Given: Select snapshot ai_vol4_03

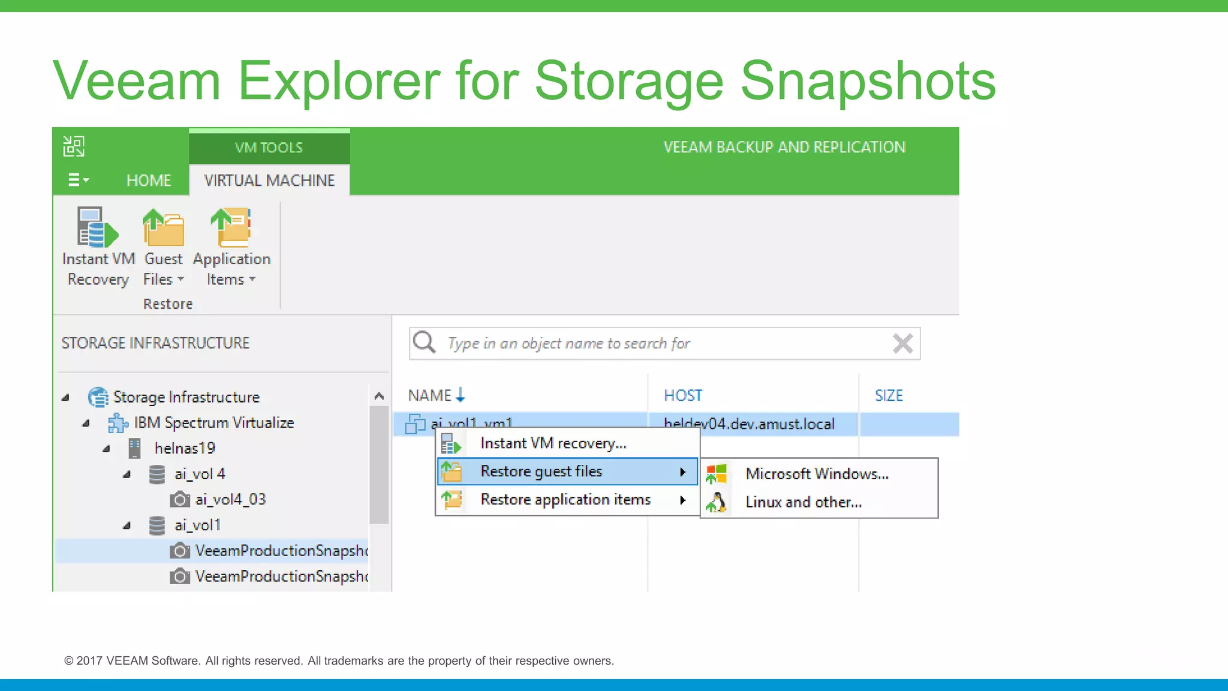Looking at the screenshot, I should (x=230, y=500).
